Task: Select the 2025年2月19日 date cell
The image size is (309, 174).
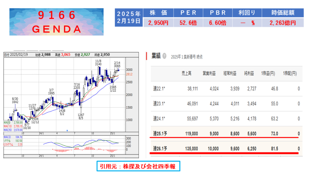Action: 129,18
